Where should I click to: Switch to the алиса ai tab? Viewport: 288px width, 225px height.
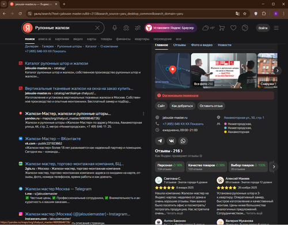tap(44, 39)
